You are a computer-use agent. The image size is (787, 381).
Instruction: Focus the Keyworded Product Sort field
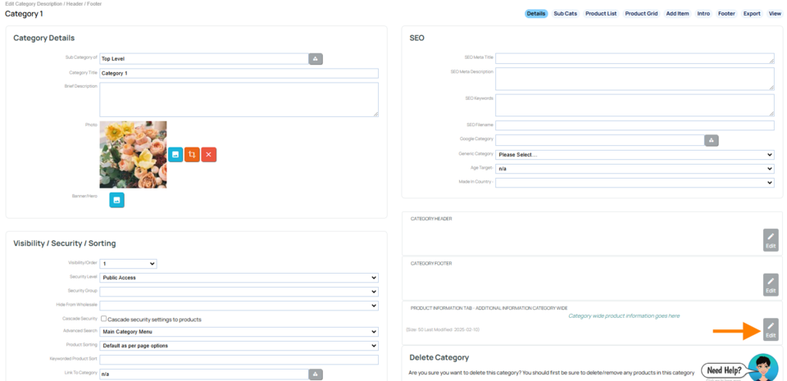pos(239,360)
